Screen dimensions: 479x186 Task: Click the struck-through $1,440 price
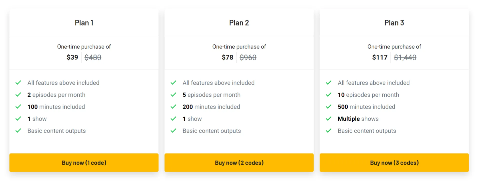point(405,57)
